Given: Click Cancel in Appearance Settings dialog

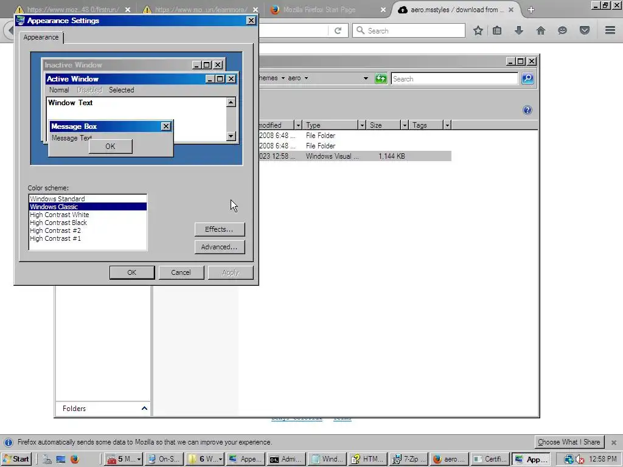Looking at the screenshot, I should 181,272.
